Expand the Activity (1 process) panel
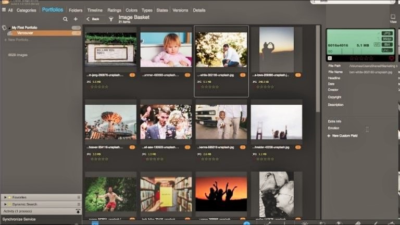The image size is (400, 225). (x=41, y=211)
